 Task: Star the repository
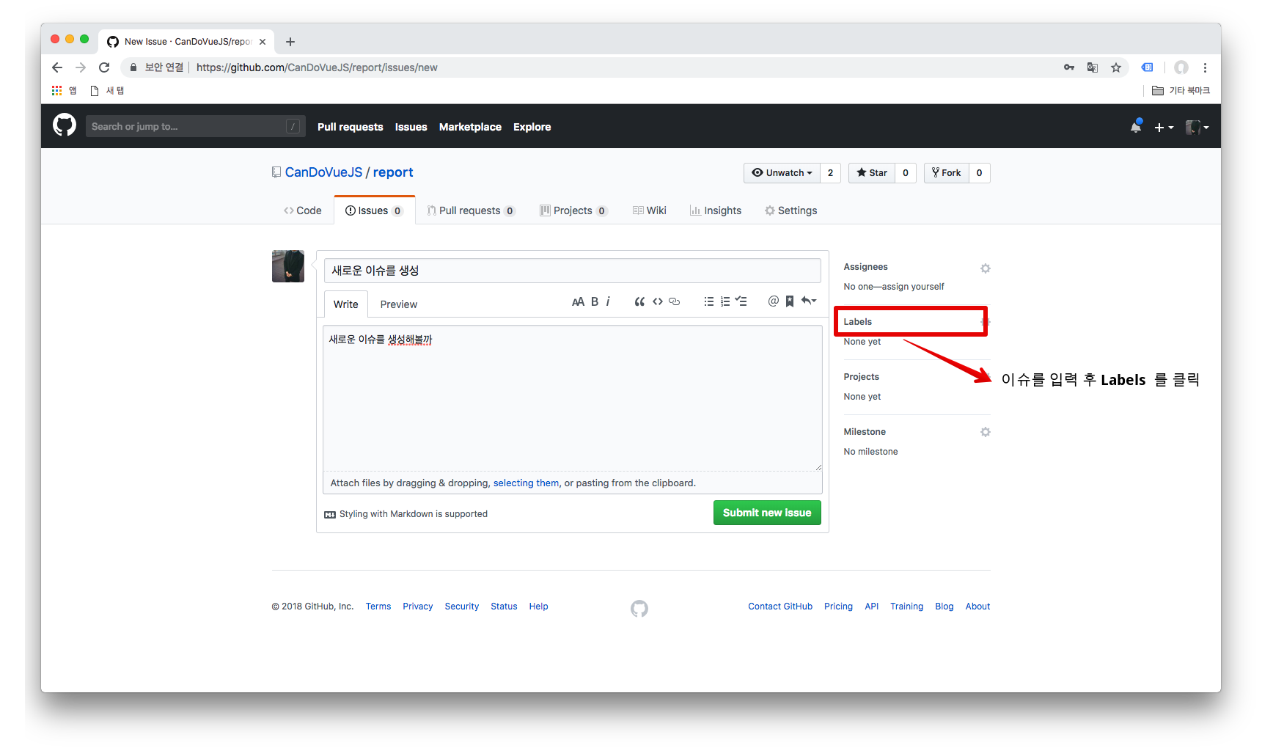(x=872, y=173)
